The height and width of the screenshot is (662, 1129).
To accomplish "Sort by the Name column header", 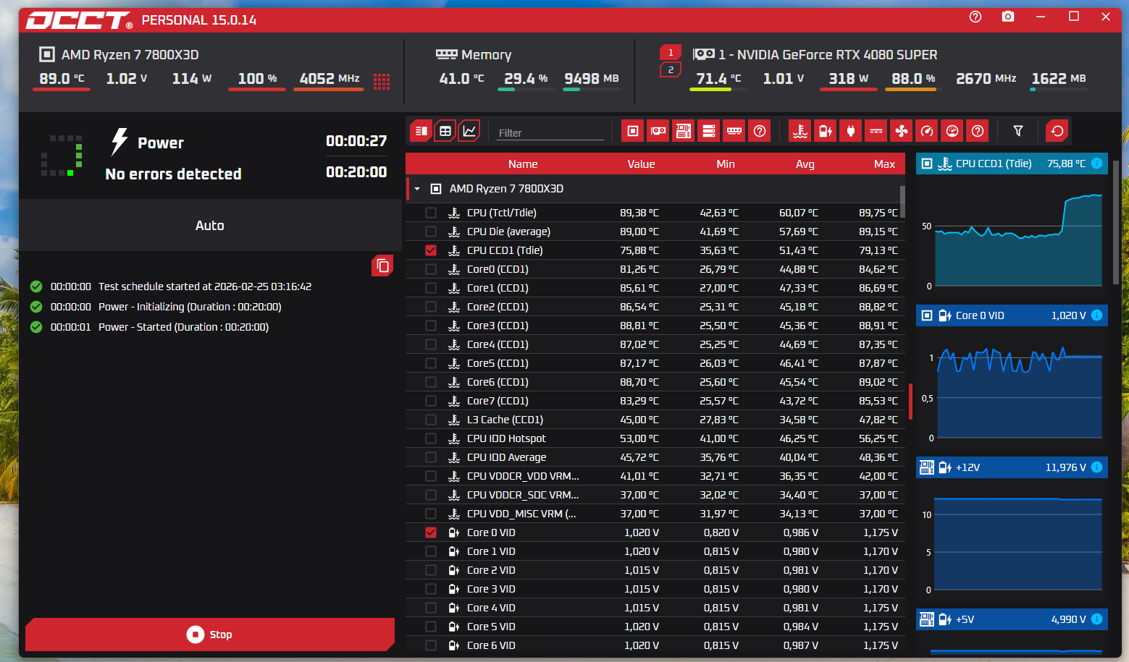I will click(523, 164).
